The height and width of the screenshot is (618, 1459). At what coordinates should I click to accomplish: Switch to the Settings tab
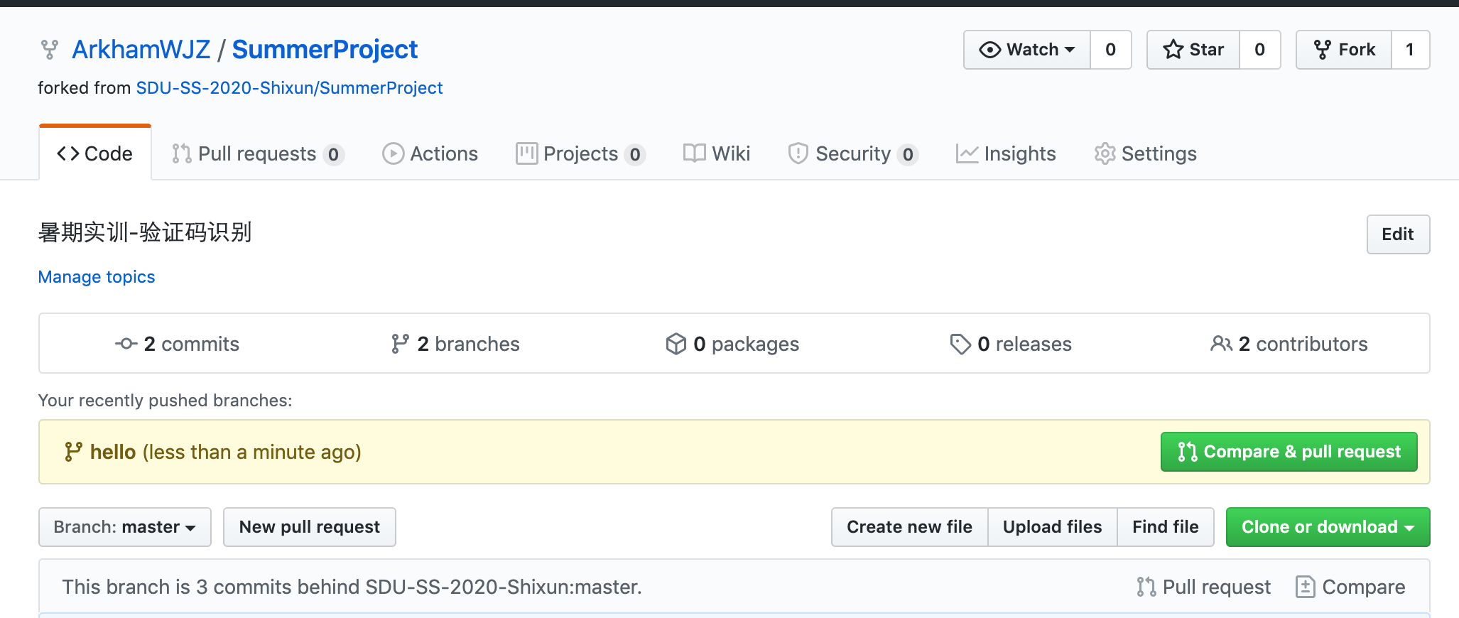[1145, 153]
